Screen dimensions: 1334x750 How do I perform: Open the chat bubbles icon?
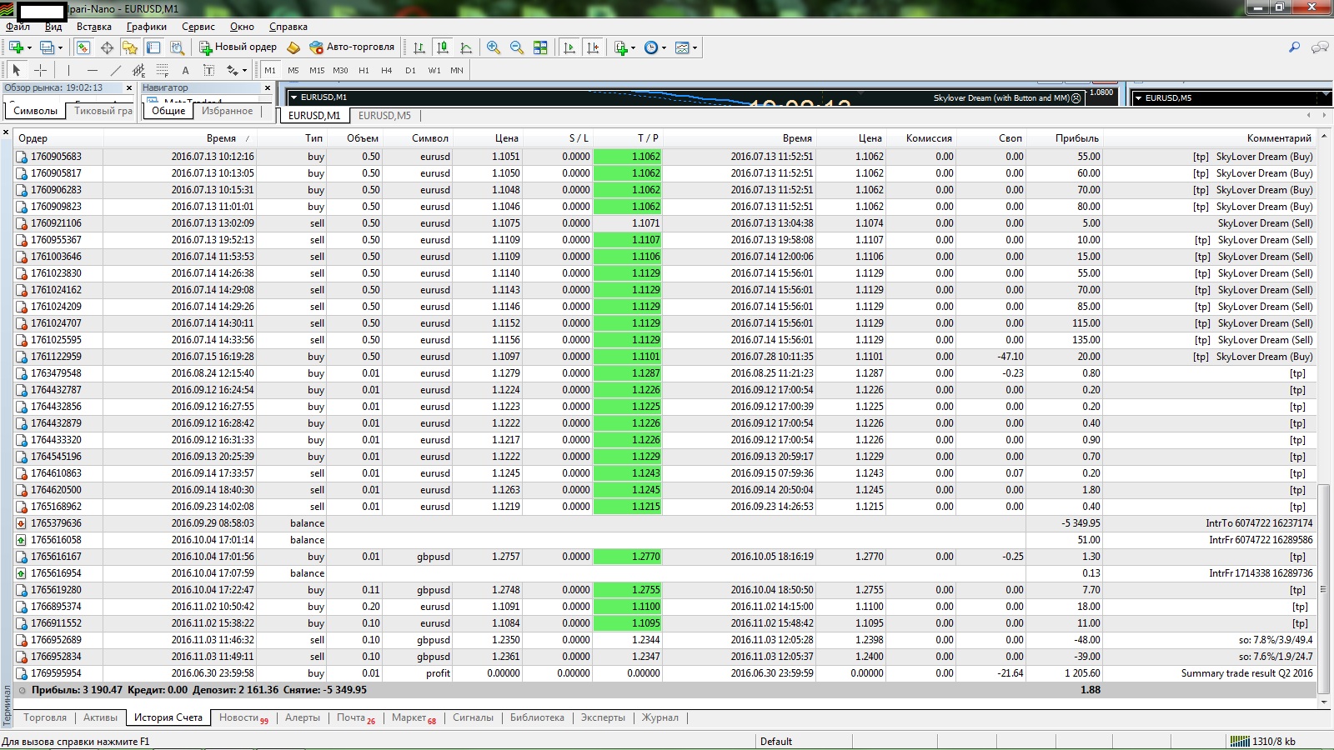[x=1320, y=47]
